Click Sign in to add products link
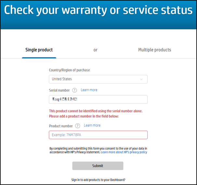197x185 pixels. pos(98,180)
